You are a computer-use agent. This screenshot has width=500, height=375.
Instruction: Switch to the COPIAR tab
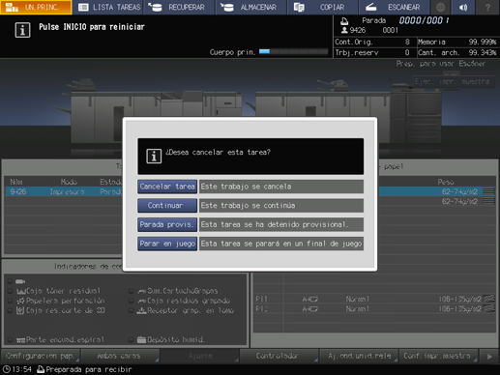pos(322,7)
